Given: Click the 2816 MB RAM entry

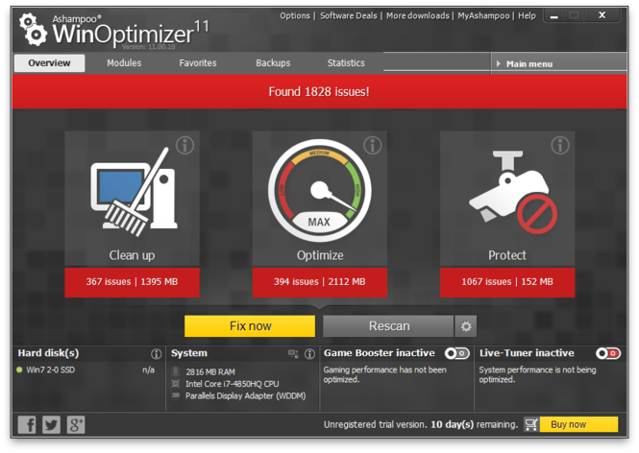Looking at the screenshot, I should [210, 372].
